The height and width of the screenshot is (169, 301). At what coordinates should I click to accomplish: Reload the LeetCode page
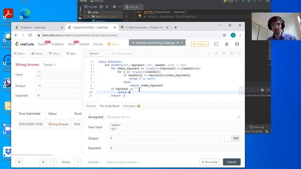coord(30,35)
